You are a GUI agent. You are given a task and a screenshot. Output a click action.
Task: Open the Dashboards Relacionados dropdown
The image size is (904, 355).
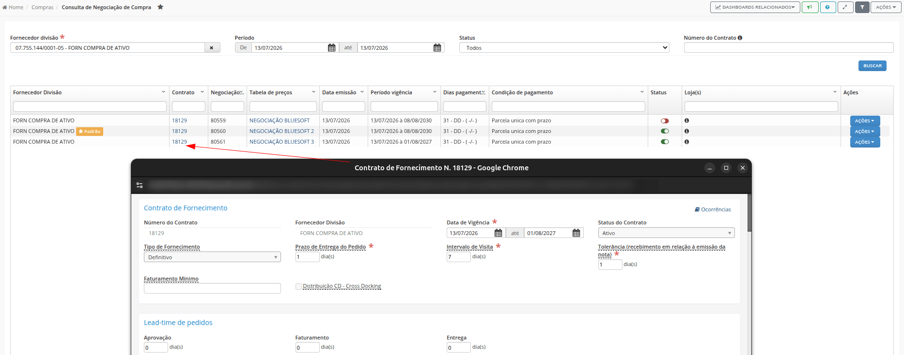click(755, 7)
